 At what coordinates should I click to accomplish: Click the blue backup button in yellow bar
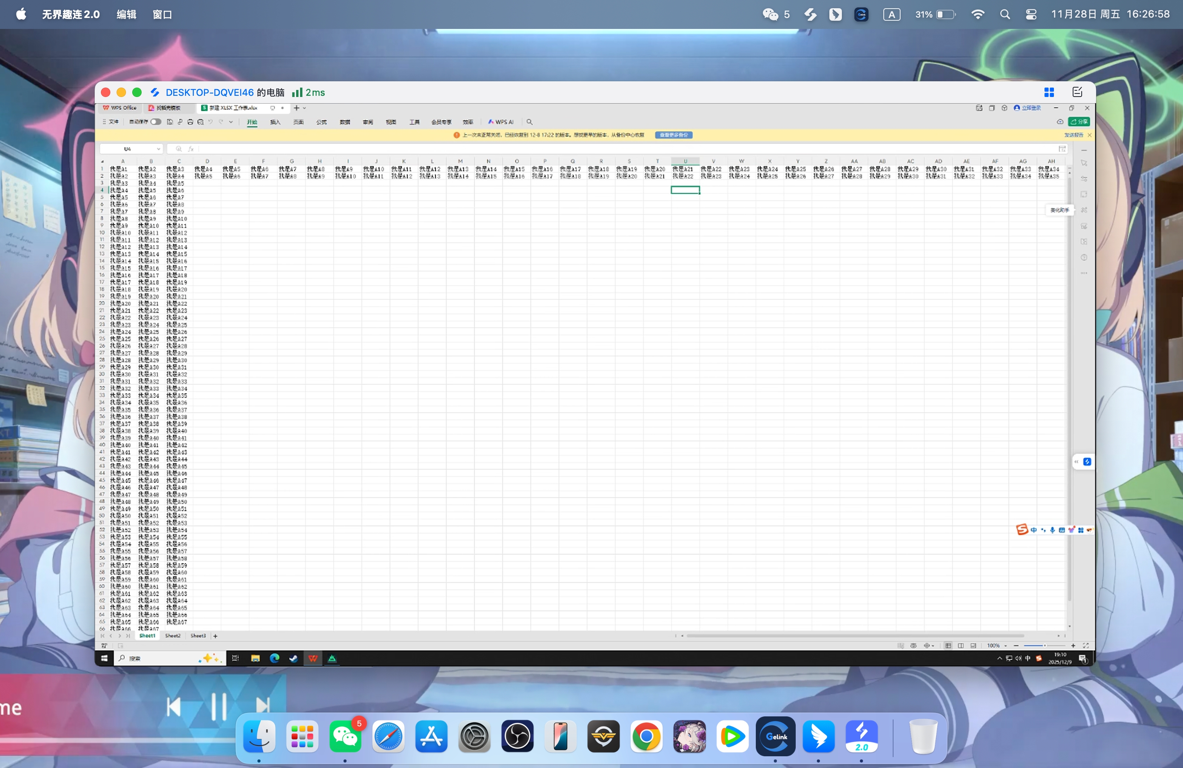coord(674,135)
